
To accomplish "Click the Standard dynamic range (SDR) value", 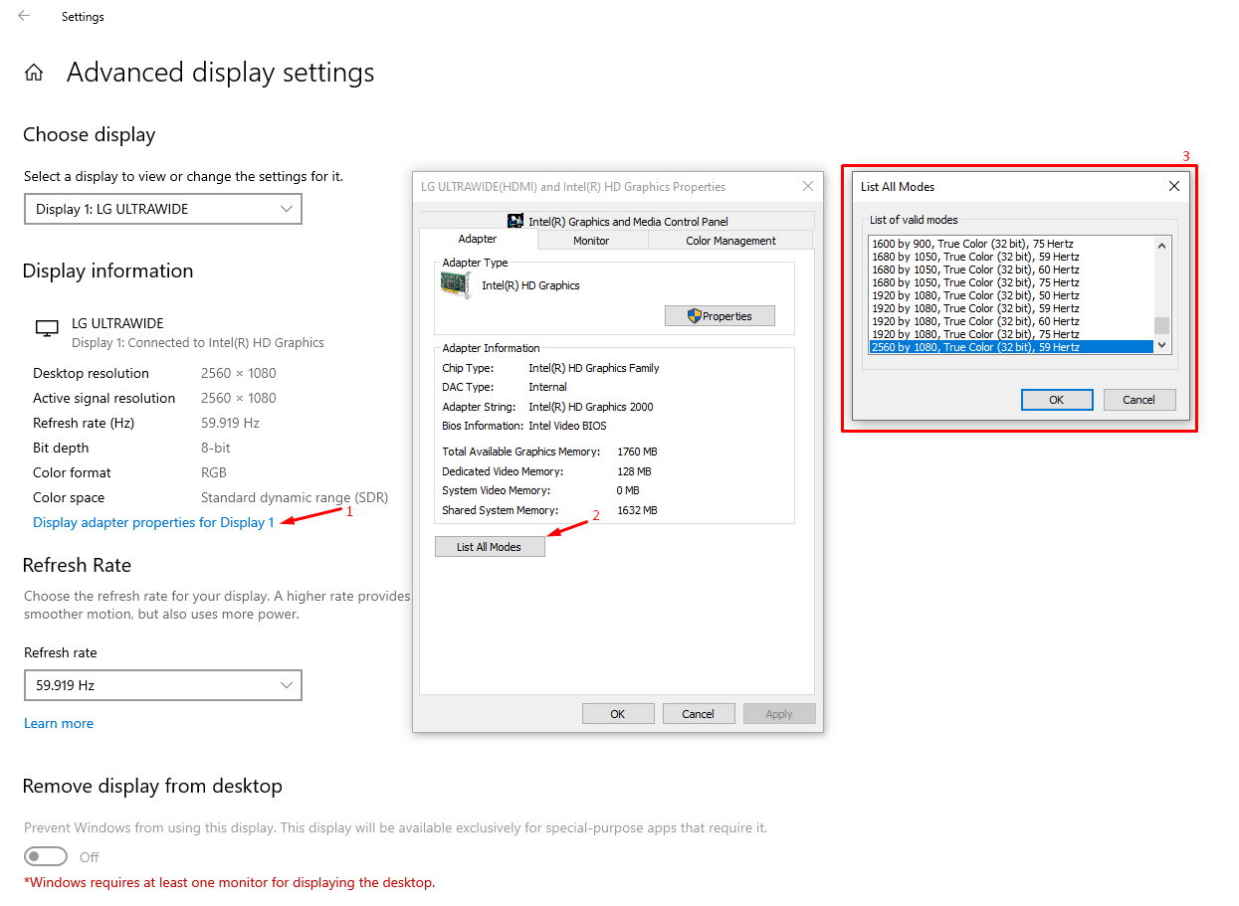I will 295,497.
